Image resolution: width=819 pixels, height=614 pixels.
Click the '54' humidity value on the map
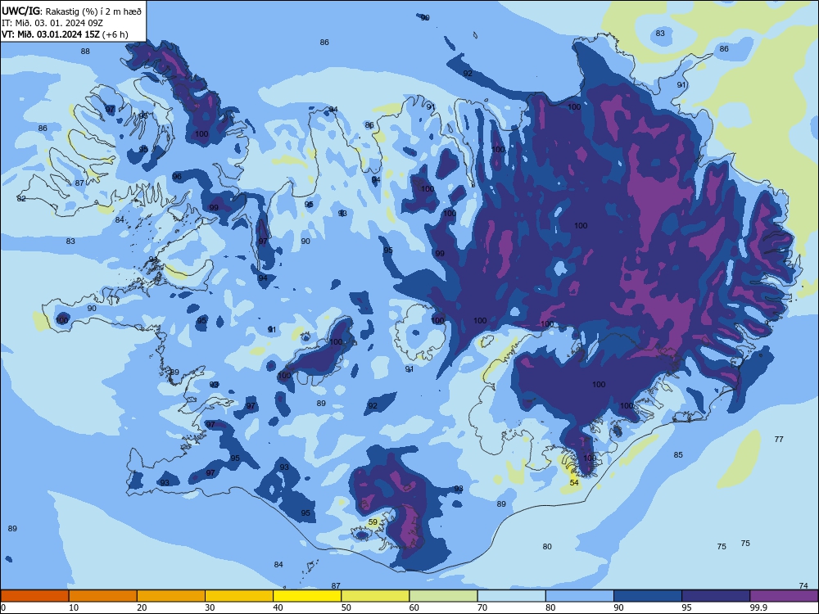tap(574, 482)
